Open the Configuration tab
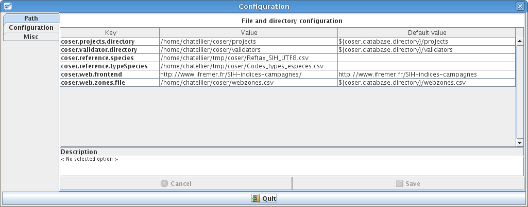Screen dimensions: 528x207 31,28
